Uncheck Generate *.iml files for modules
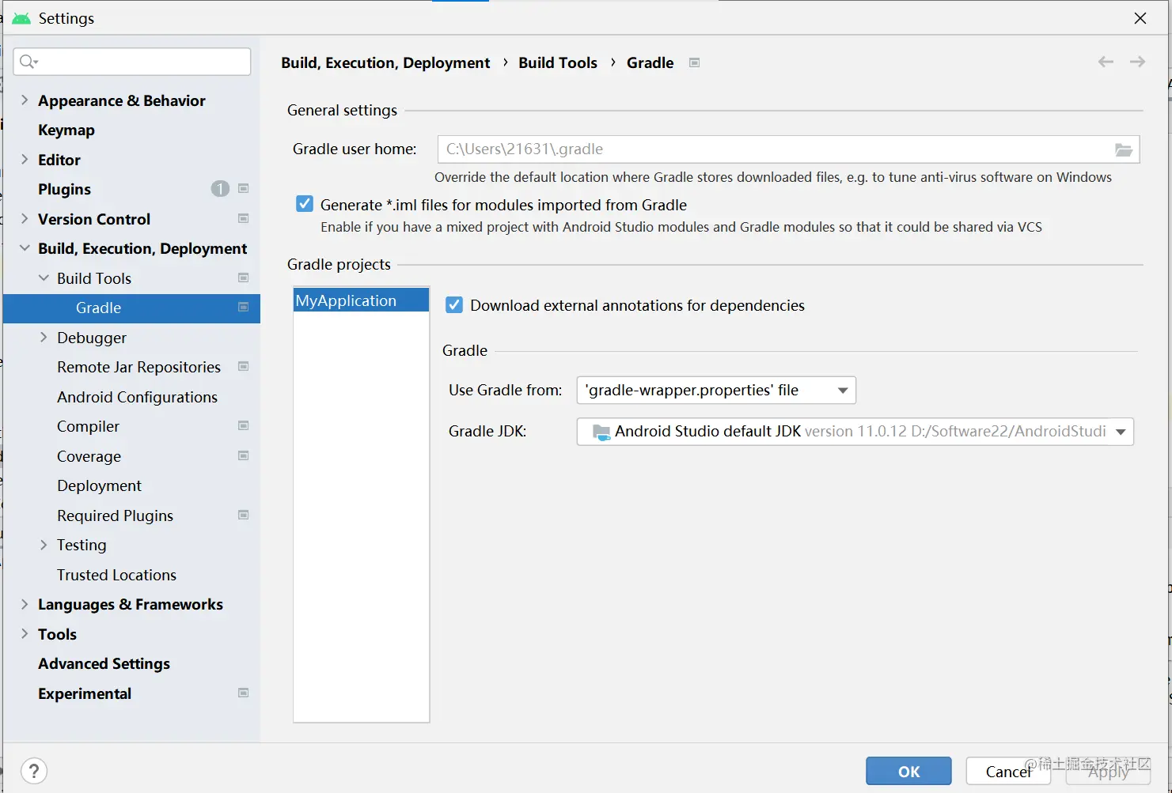Image resolution: width=1172 pixels, height=793 pixels. 304,204
